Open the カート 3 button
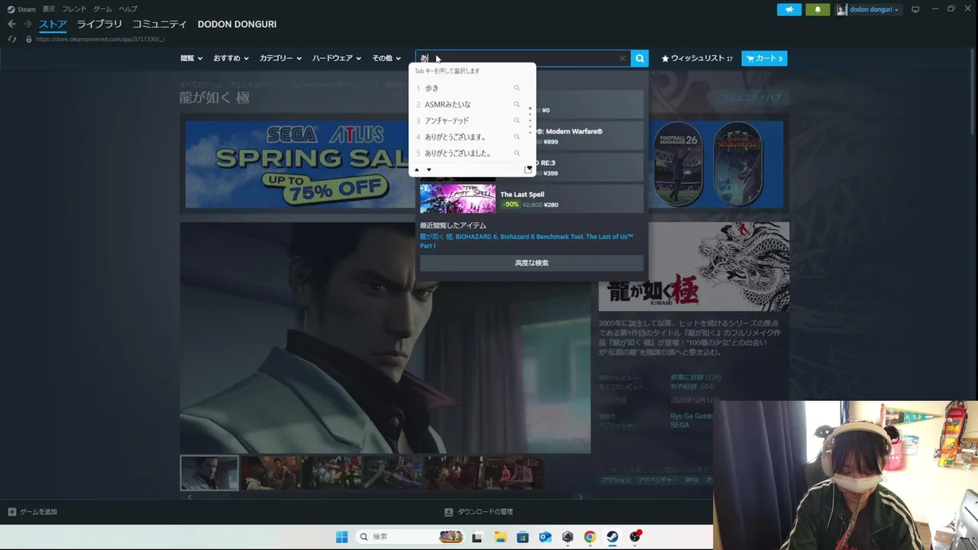978x550 pixels. pyautogui.click(x=764, y=58)
